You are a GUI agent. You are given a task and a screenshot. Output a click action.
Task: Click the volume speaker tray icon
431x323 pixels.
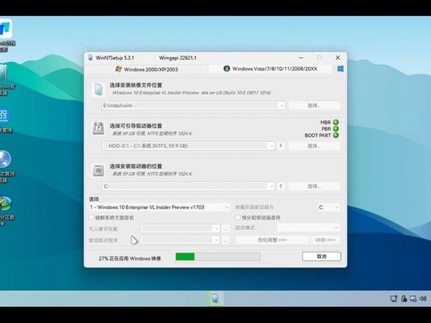point(423,299)
